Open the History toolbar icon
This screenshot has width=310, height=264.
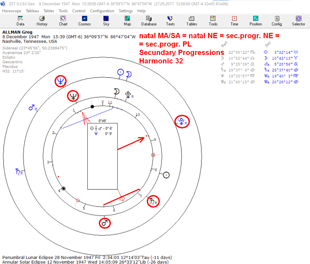tap(42, 21)
